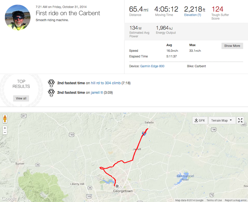This screenshot has height=202, width=248.
Task: Download the ride GPX file
Action: [x=200, y=120]
